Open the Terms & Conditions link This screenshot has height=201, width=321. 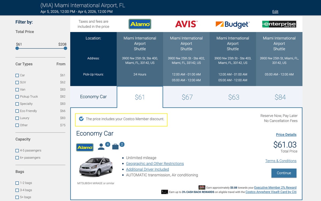click(281, 161)
